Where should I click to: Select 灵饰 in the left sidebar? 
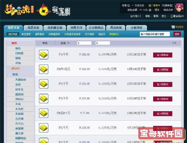[x=18, y=63]
